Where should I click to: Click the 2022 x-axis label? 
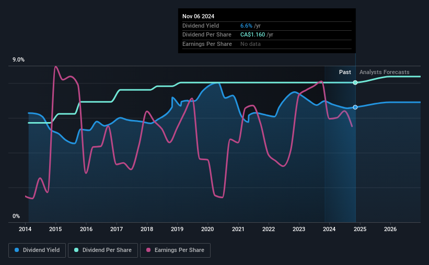269,229
